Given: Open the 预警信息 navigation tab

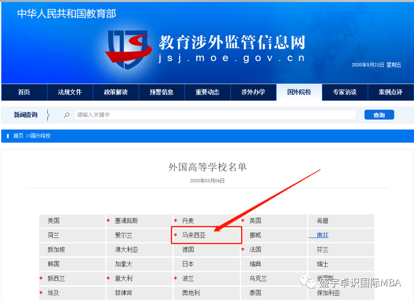Looking at the screenshot, I should click(x=161, y=92).
